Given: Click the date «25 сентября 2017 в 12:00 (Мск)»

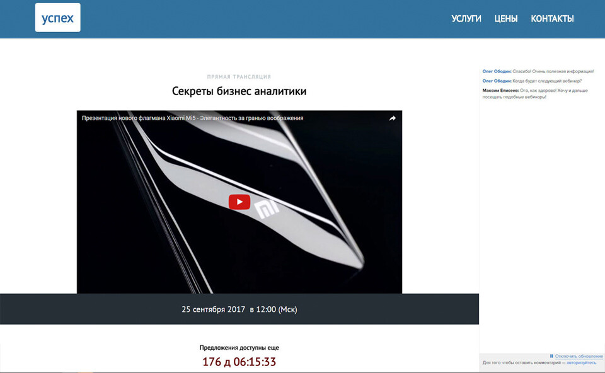Looking at the screenshot, I should click(x=239, y=309).
